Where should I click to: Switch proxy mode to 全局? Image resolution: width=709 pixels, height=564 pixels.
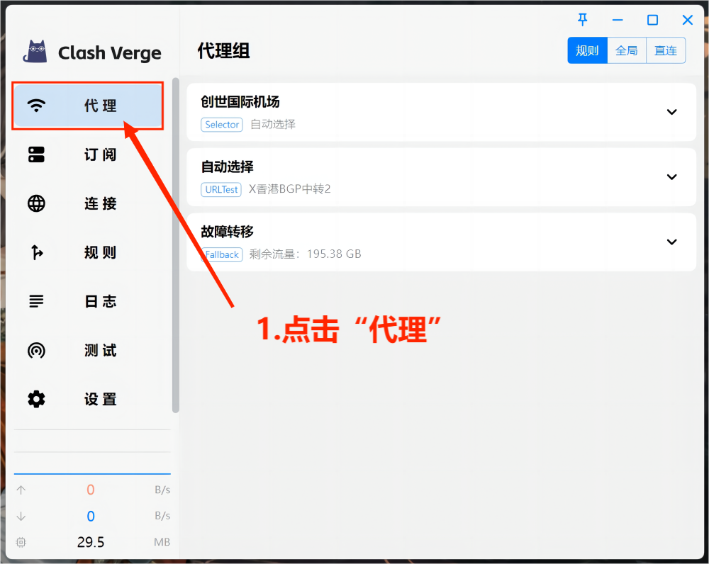[x=627, y=50]
